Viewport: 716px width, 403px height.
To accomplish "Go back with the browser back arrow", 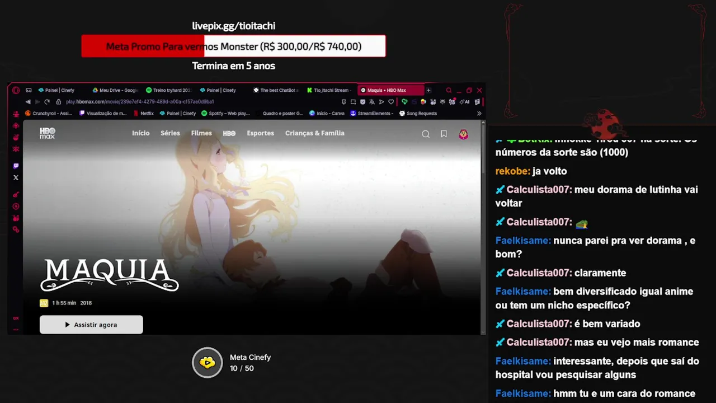I will [x=28, y=102].
